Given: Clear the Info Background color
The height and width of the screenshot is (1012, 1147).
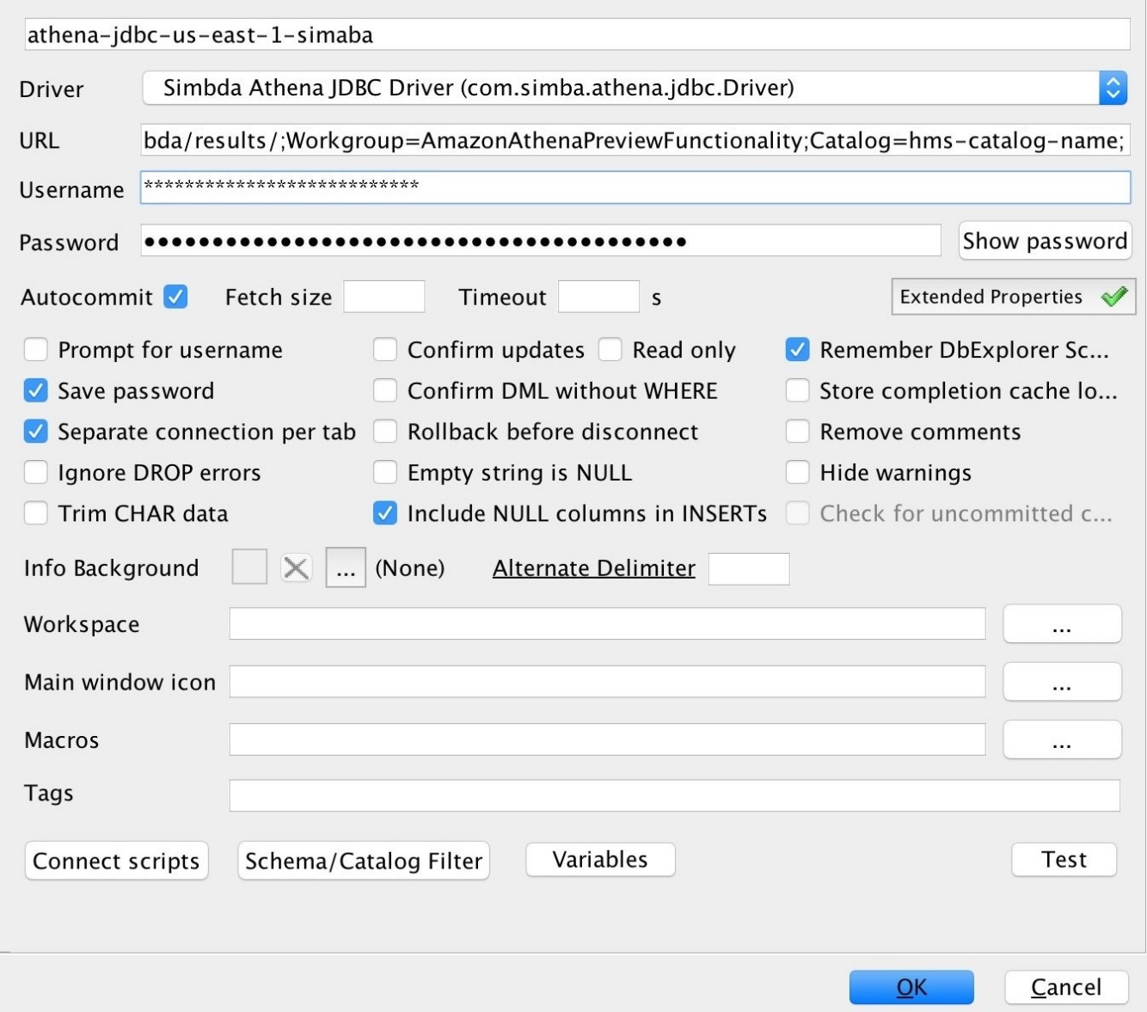Looking at the screenshot, I should pyautogui.click(x=296, y=567).
